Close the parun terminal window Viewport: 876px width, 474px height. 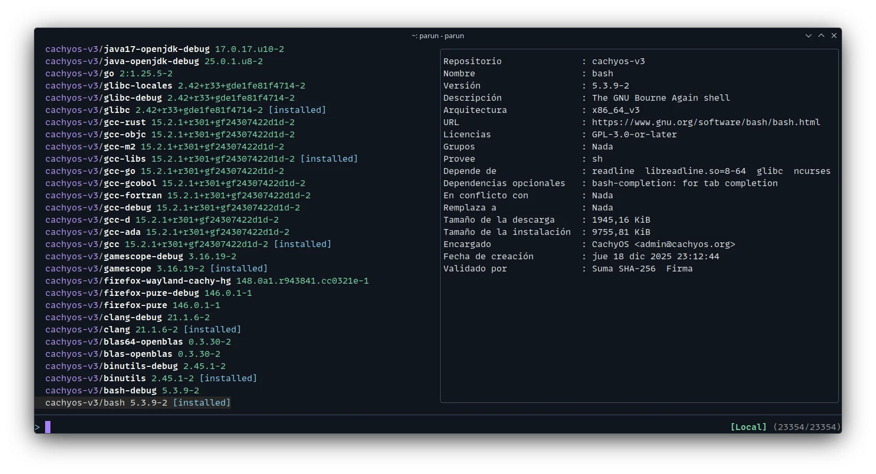pyautogui.click(x=834, y=36)
